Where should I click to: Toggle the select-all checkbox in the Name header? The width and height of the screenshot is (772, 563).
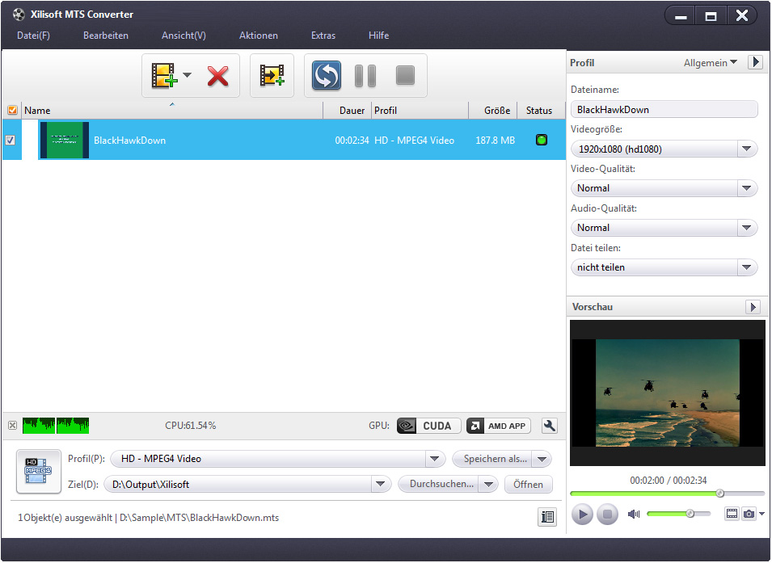[13, 110]
